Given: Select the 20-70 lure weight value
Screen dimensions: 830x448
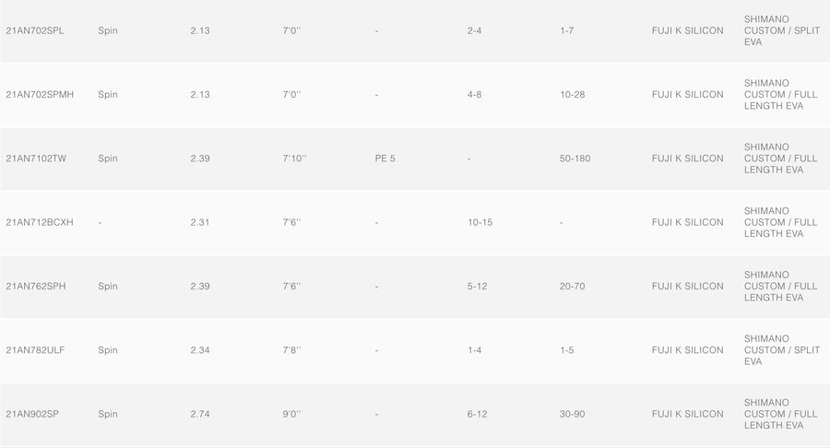Looking at the screenshot, I should click(572, 287).
